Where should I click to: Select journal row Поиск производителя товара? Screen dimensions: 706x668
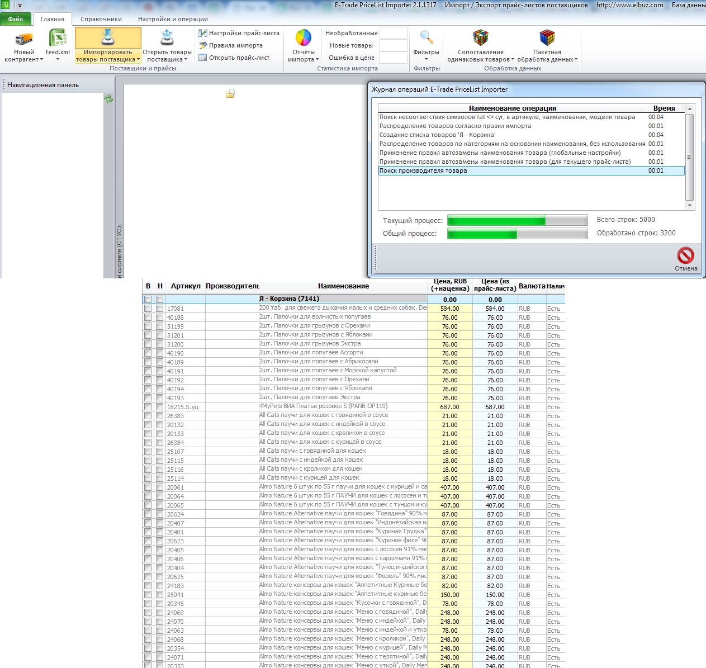531,171
